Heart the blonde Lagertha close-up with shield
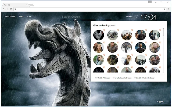 (160, 42)
